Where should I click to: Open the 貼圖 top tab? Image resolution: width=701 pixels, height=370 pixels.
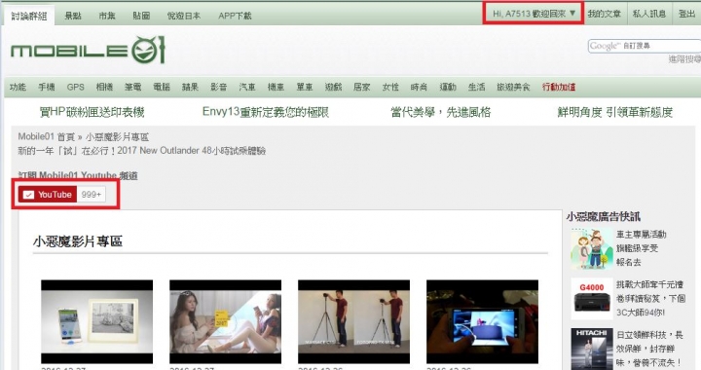coord(141,16)
